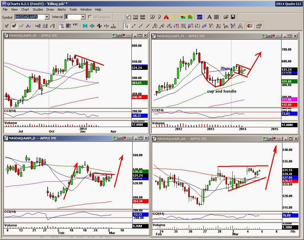Screen dimensions: 304x240
Task: Toggle Intv link on daily AAPL chart
Action: pyautogui.click(x=128, y=138)
